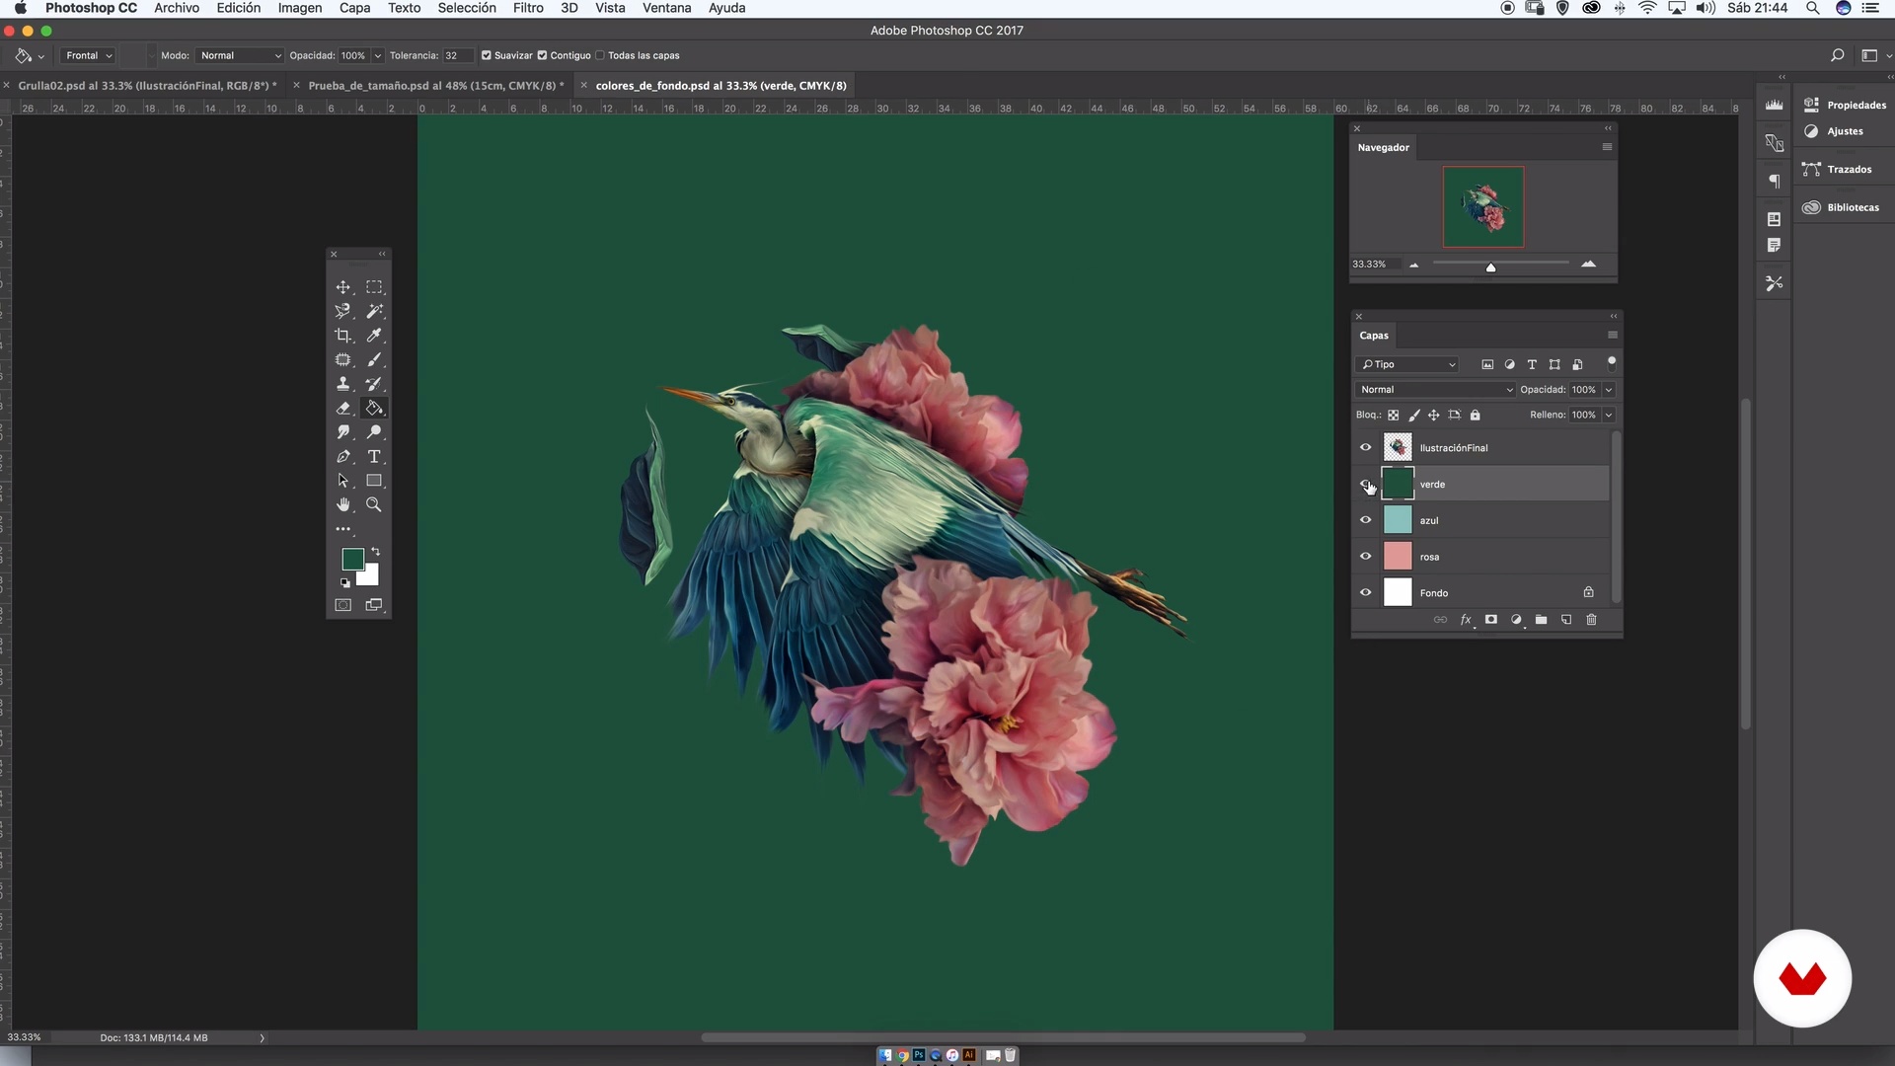The height and width of the screenshot is (1066, 1895).
Task: Click the Navegador zoom slider handle
Action: [1491, 266]
